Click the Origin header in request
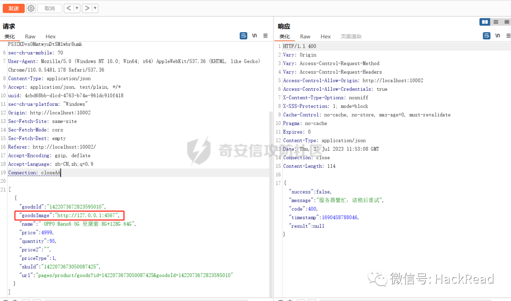The height and width of the screenshot is (301, 511). point(49,112)
